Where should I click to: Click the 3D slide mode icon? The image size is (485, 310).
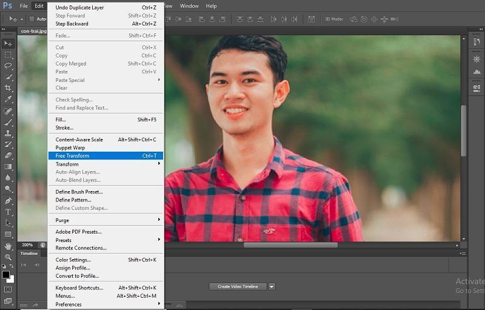point(384,19)
